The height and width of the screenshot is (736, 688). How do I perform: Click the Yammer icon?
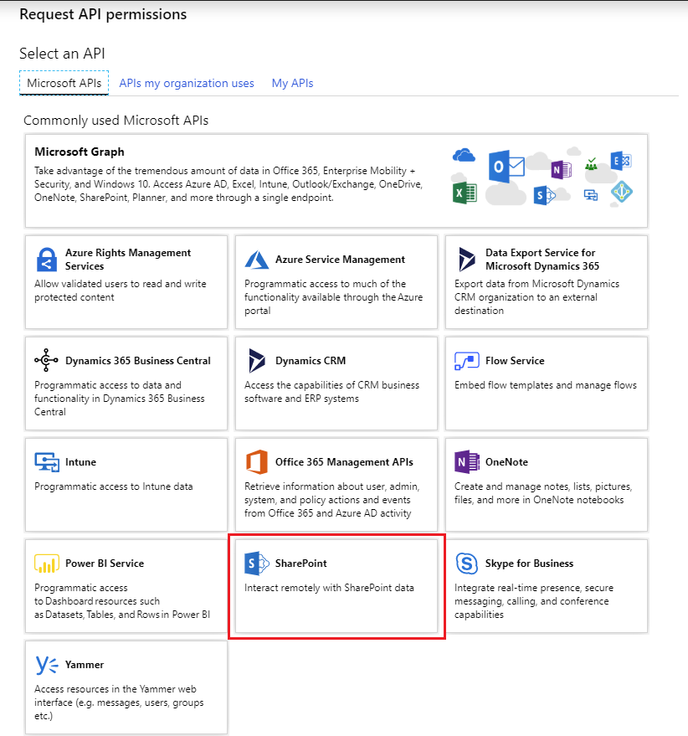[47, 665]
